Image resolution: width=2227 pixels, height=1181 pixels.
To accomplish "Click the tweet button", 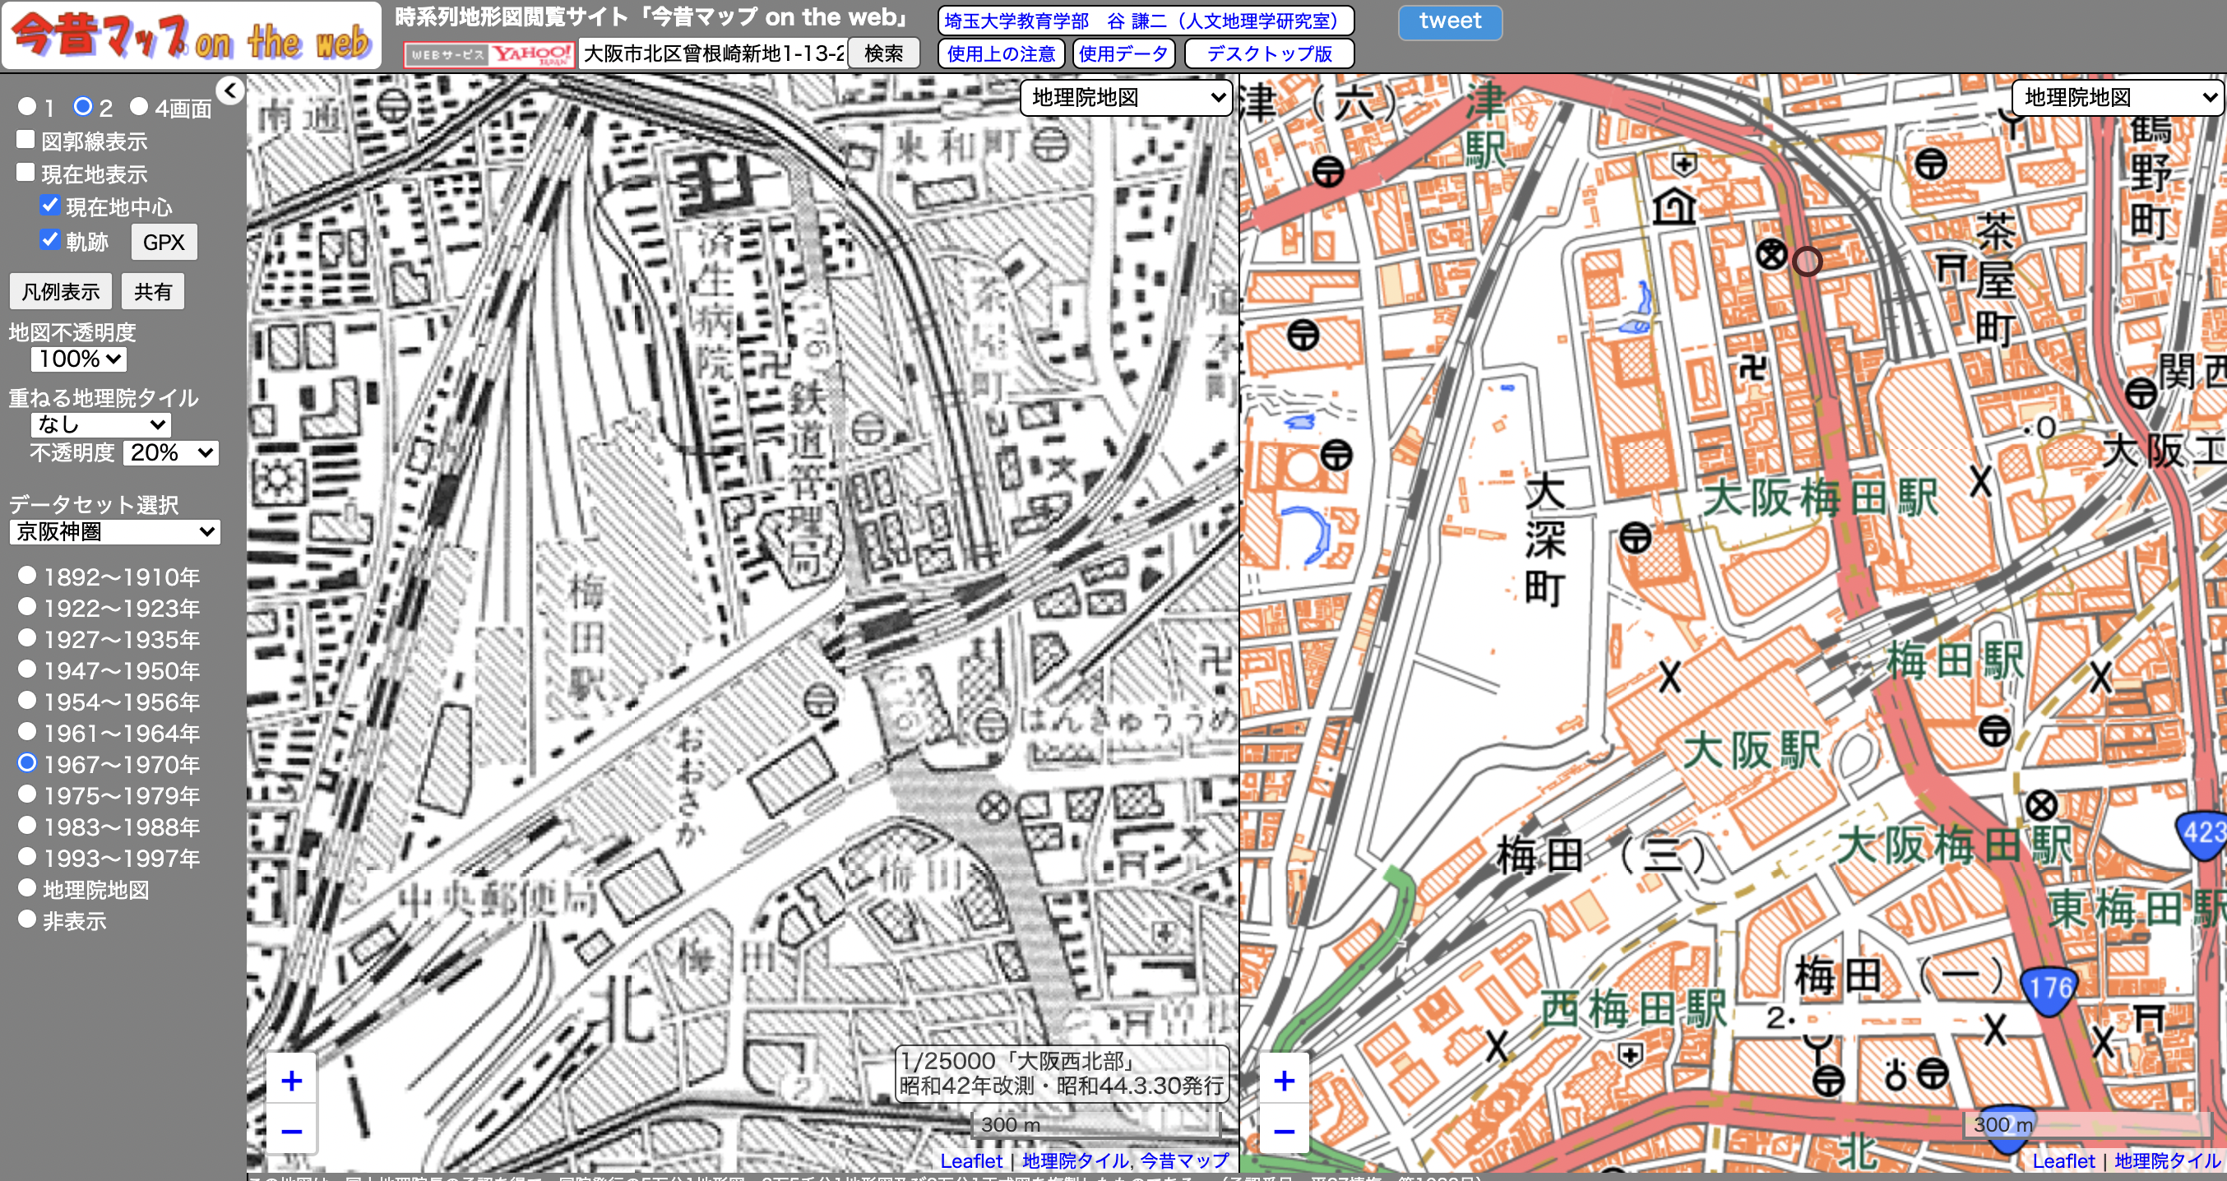I will 1450,21.
